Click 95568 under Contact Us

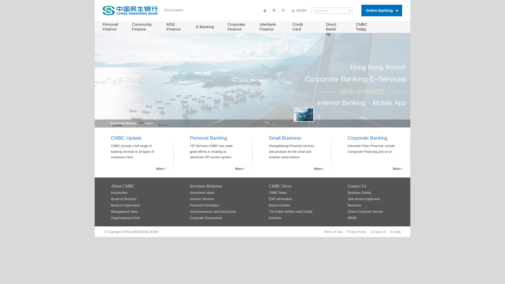[352, 218]
